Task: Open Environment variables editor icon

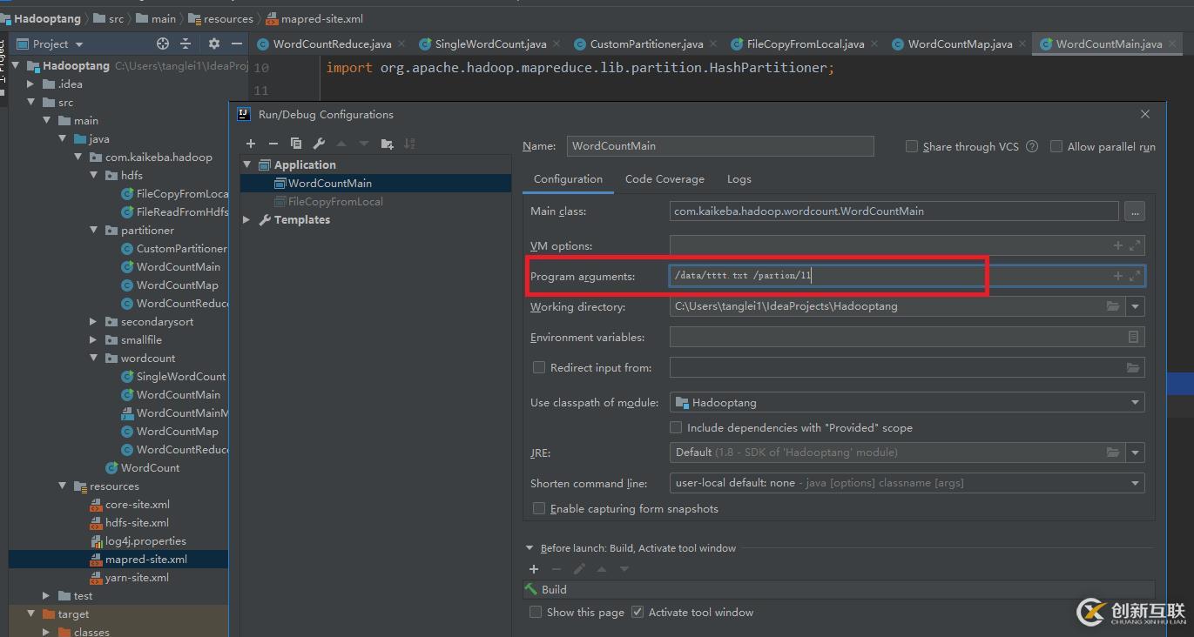Action: [x=1133, y=337]
